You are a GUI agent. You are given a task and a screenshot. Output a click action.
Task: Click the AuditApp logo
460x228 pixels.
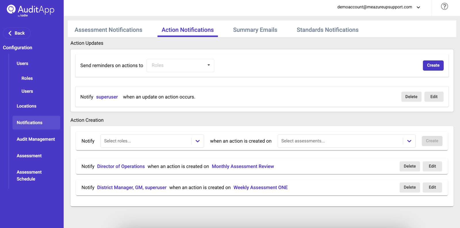coord(30,11)
